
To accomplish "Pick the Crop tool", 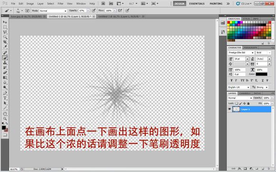I will tap(5, 42).
